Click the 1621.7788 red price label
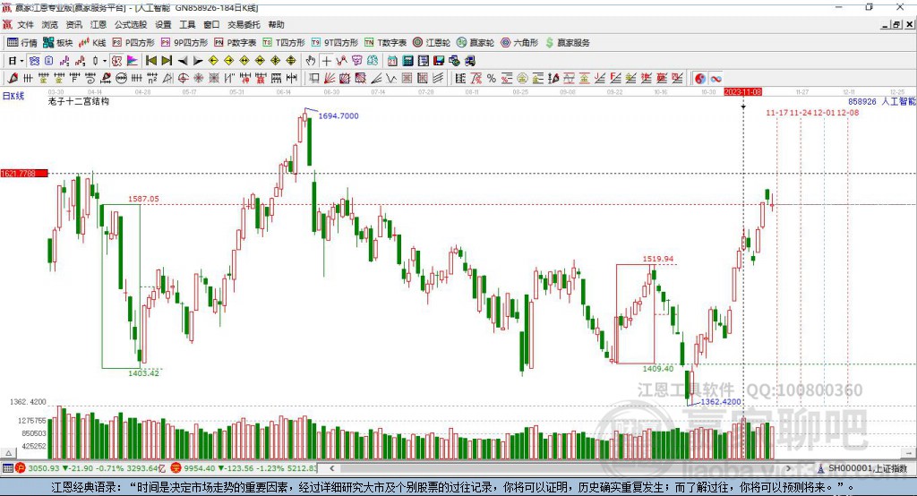The width and height of the screenshot is (917, 496). tap(24, 174)
